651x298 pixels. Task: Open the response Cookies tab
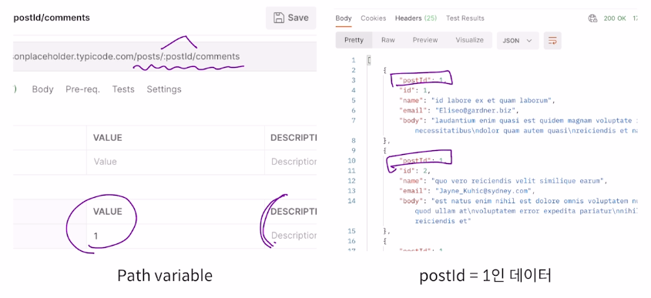click(373, 18)
